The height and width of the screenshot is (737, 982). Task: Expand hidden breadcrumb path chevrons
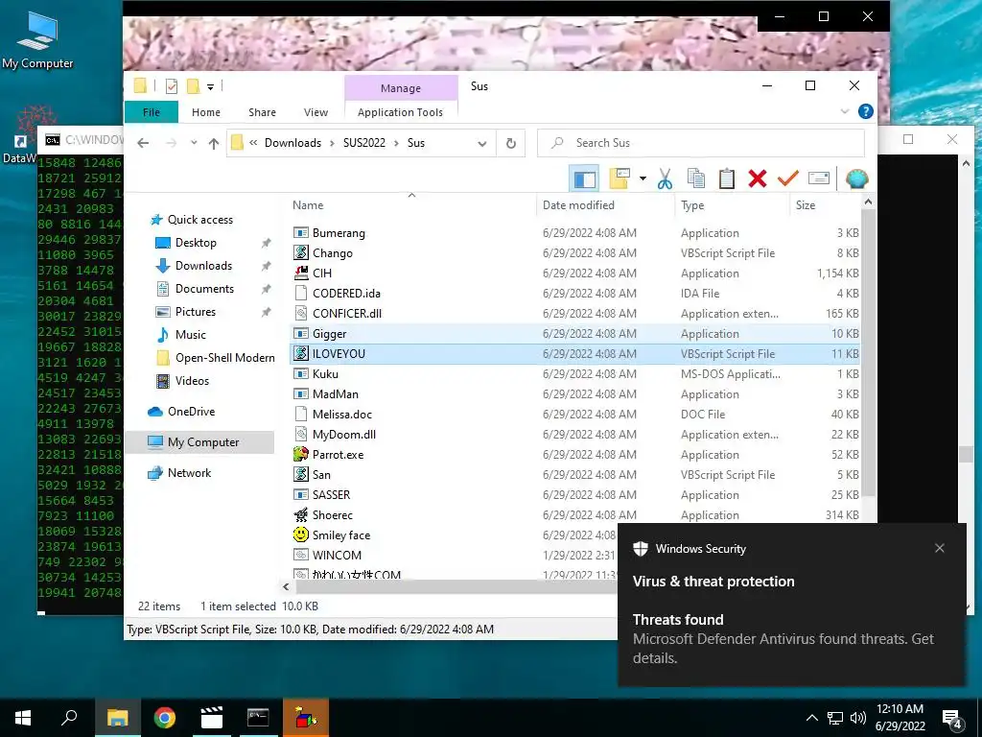point(253,143)
